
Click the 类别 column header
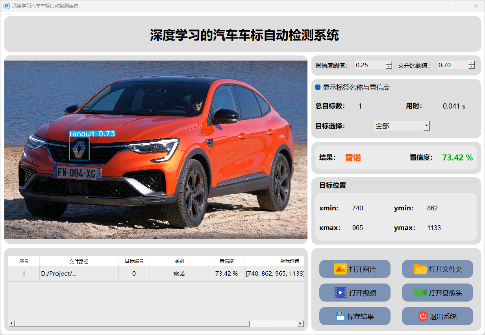click(x=179, y=261)
